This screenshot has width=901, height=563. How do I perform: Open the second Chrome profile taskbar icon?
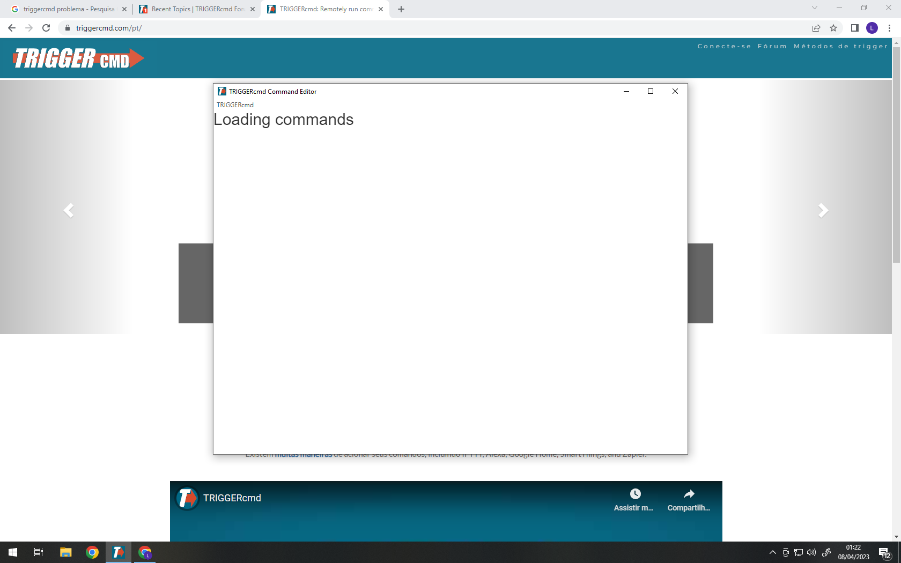point(145,552)
